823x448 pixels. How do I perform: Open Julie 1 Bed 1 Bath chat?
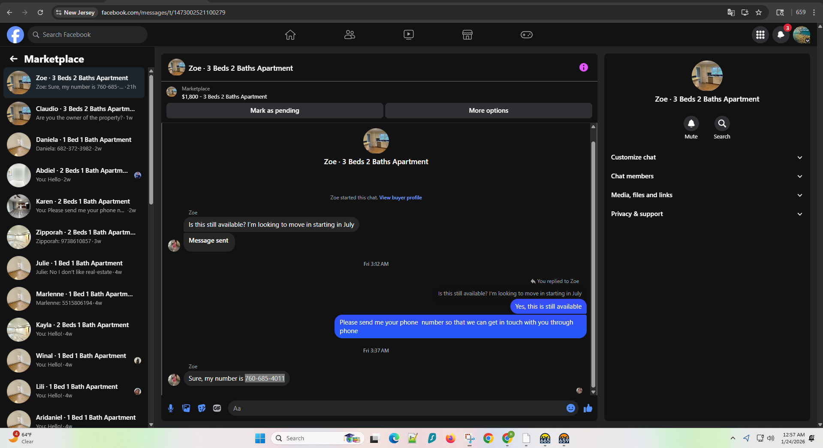pos(74,268)
